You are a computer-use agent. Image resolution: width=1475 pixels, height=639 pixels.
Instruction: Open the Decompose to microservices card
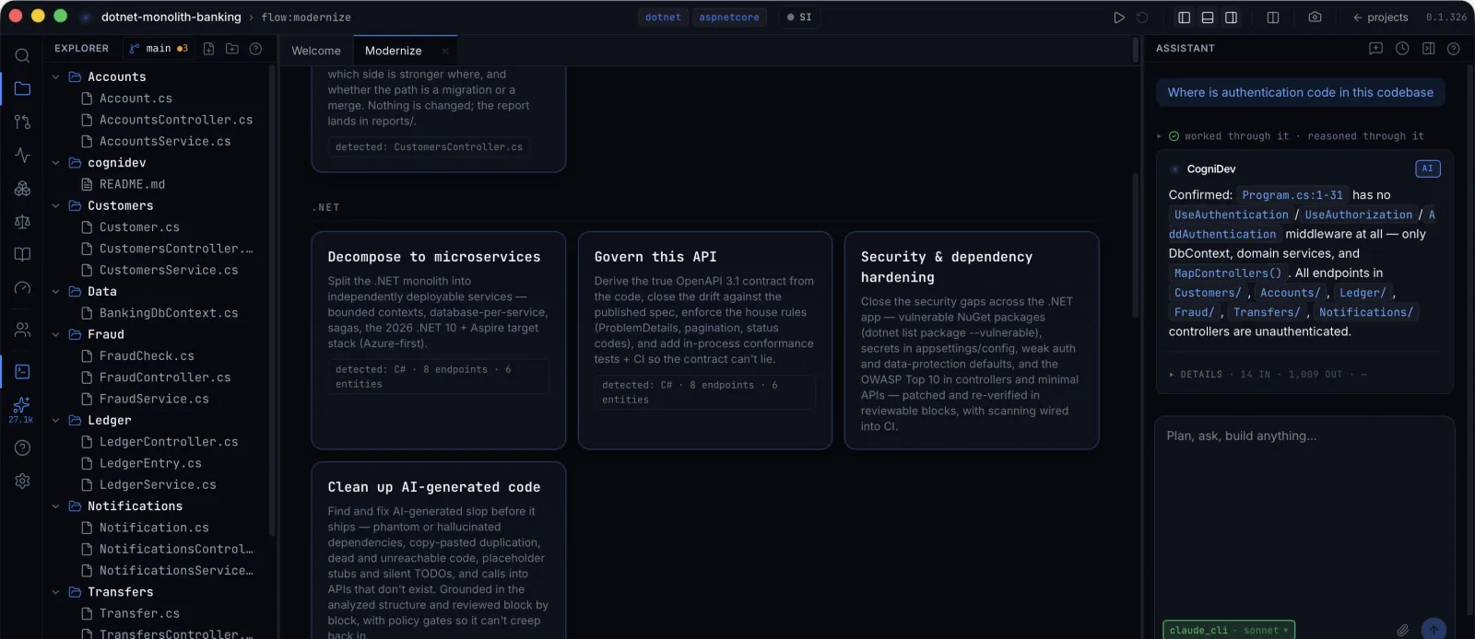pos(438,340)
